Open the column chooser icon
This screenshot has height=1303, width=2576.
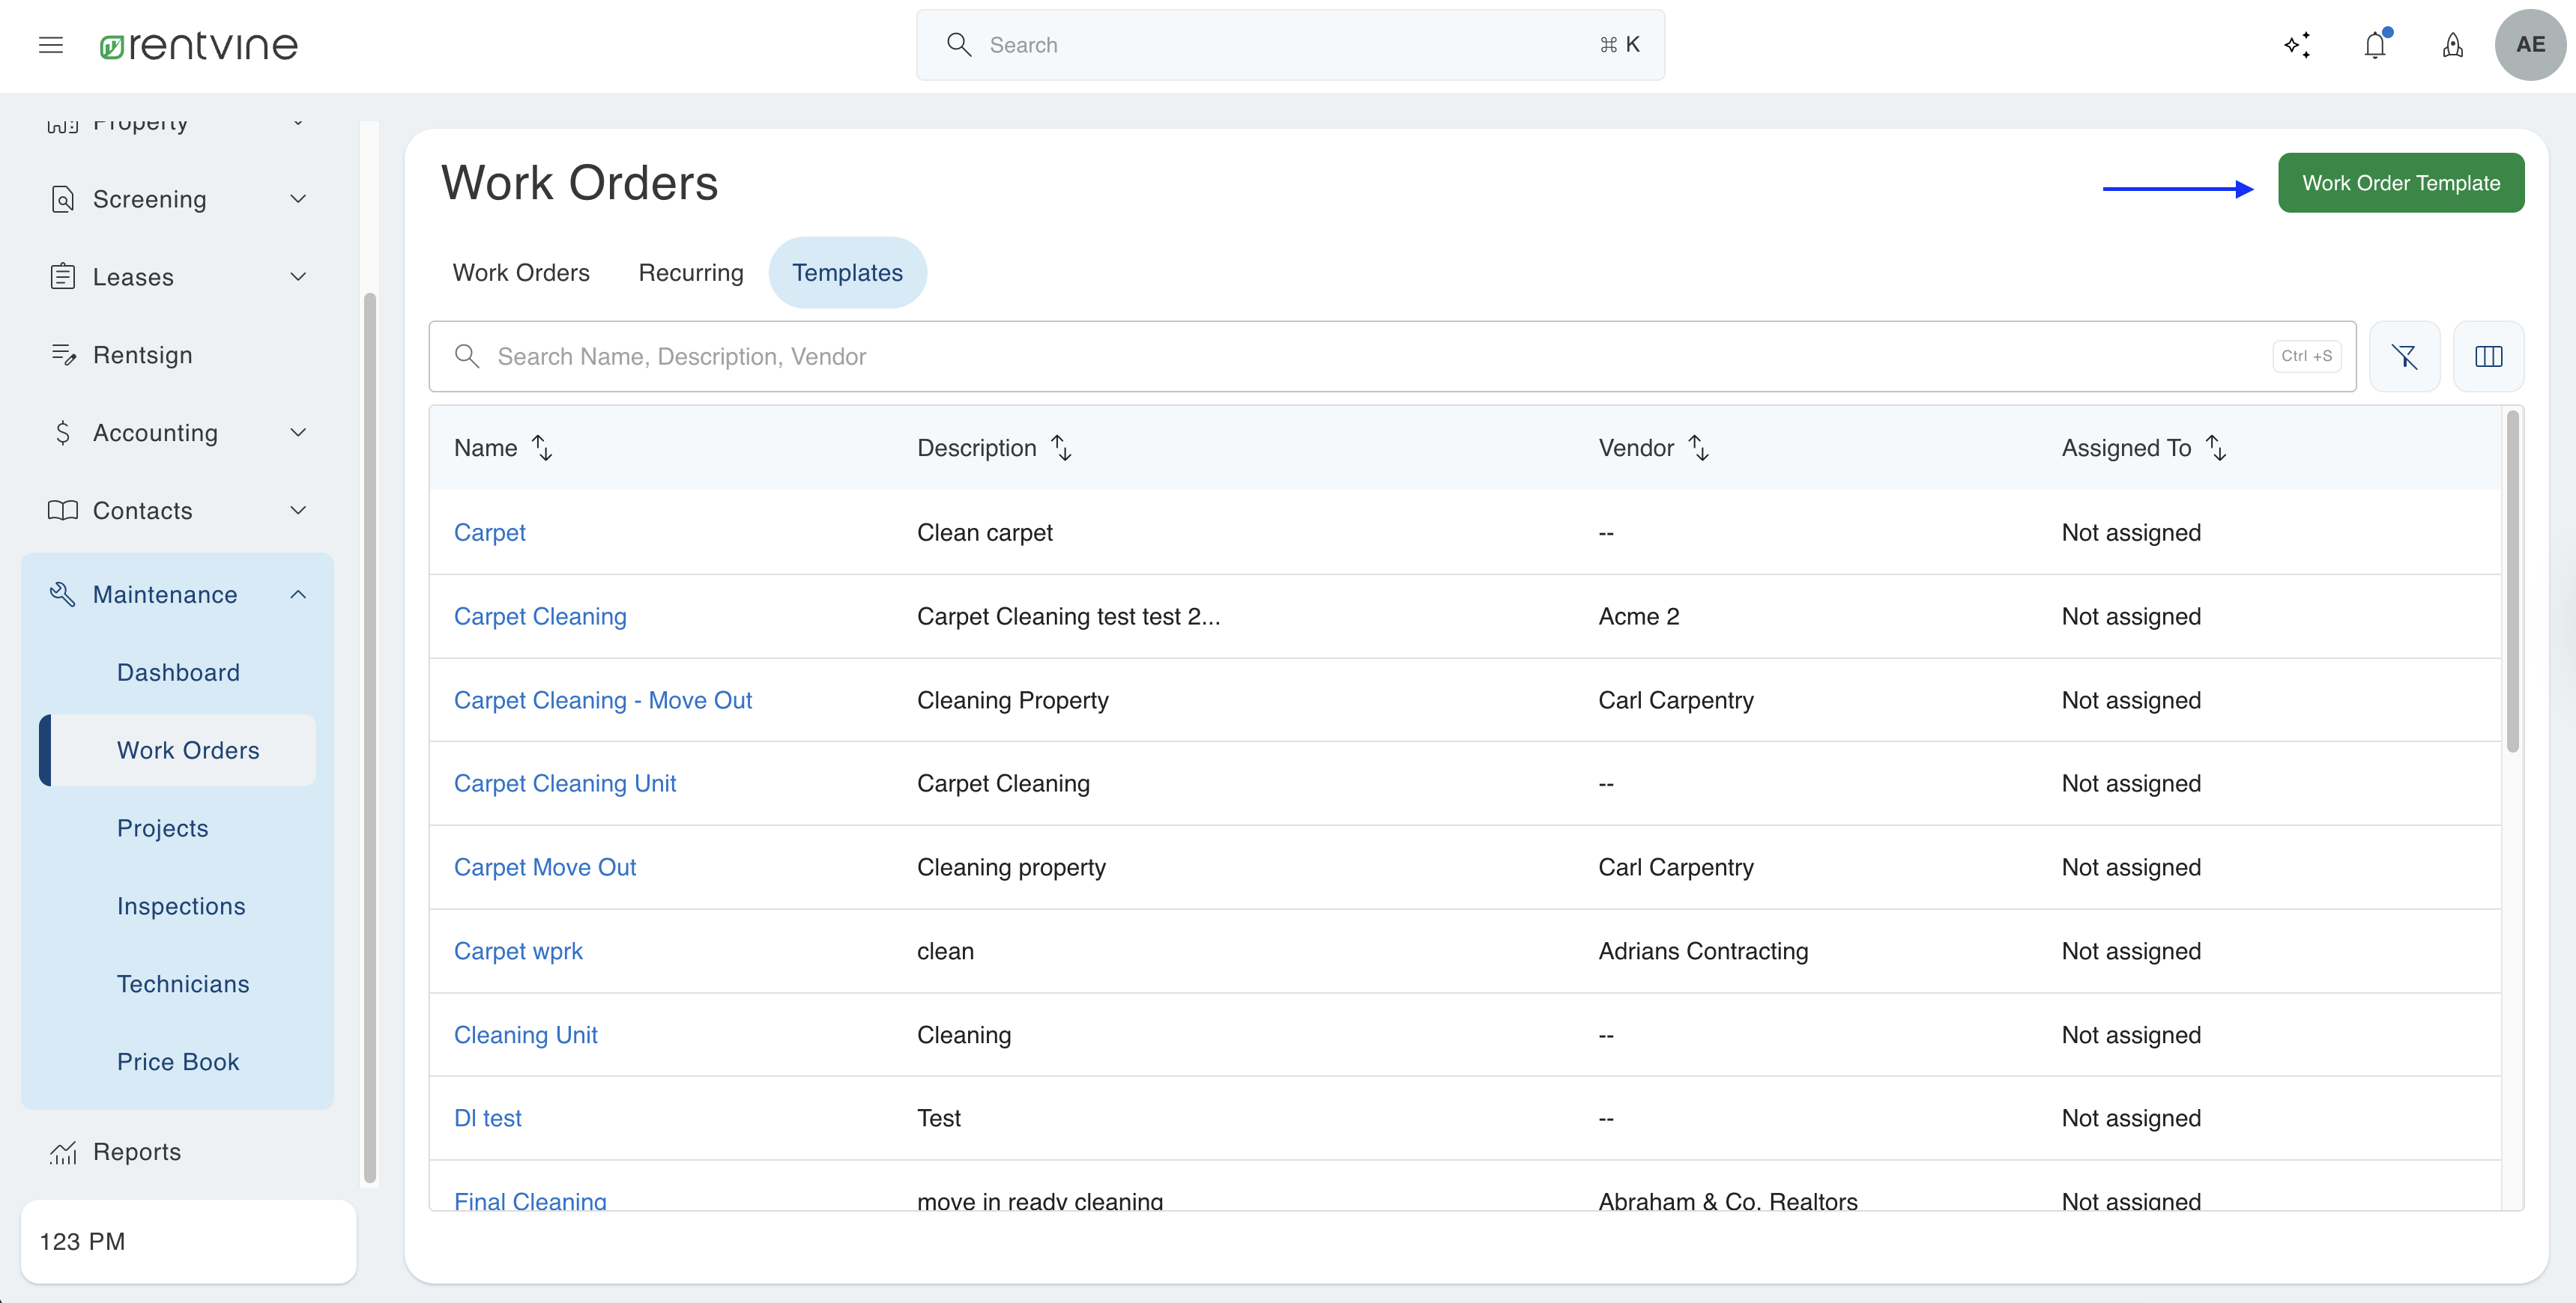[2488, 356]
